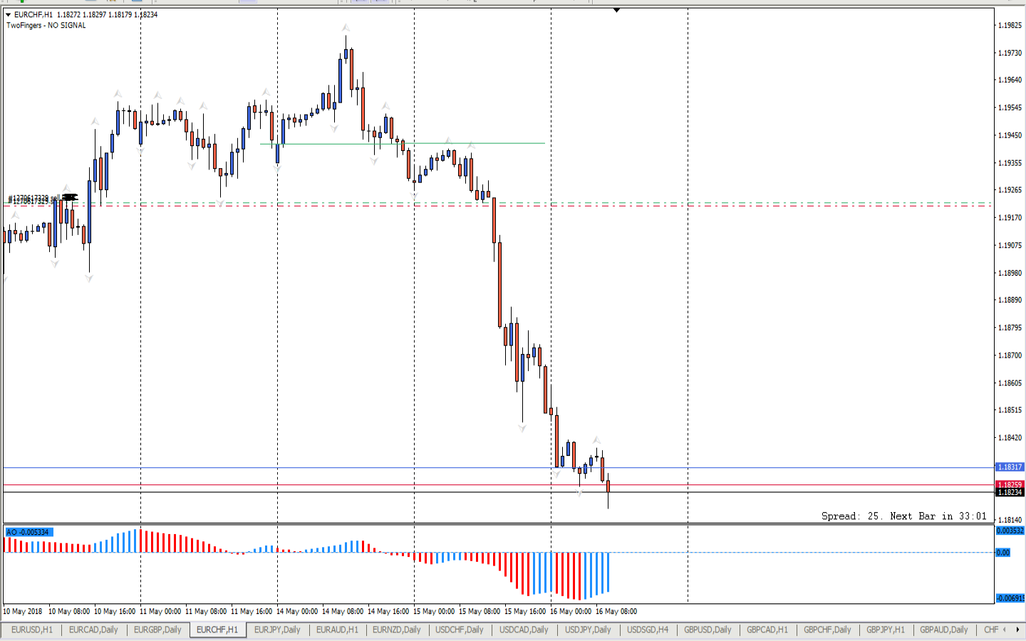The width and height of the screenshot is (1026, 641).
Task: Select the GBPCAD,H1 chart tab
Action: point(767,630)
